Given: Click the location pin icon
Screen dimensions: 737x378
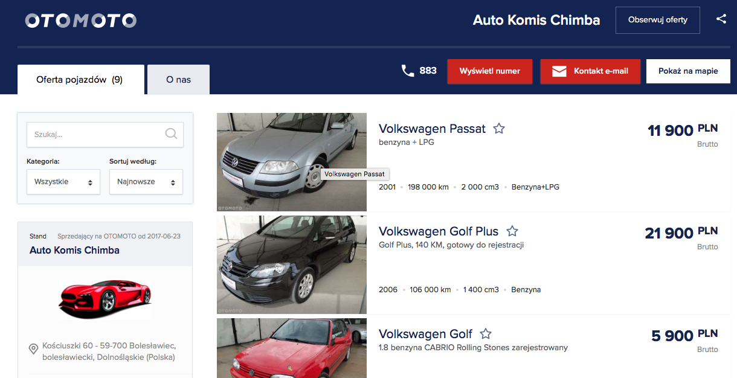Looking at the screenshot, I should [34, 349].
